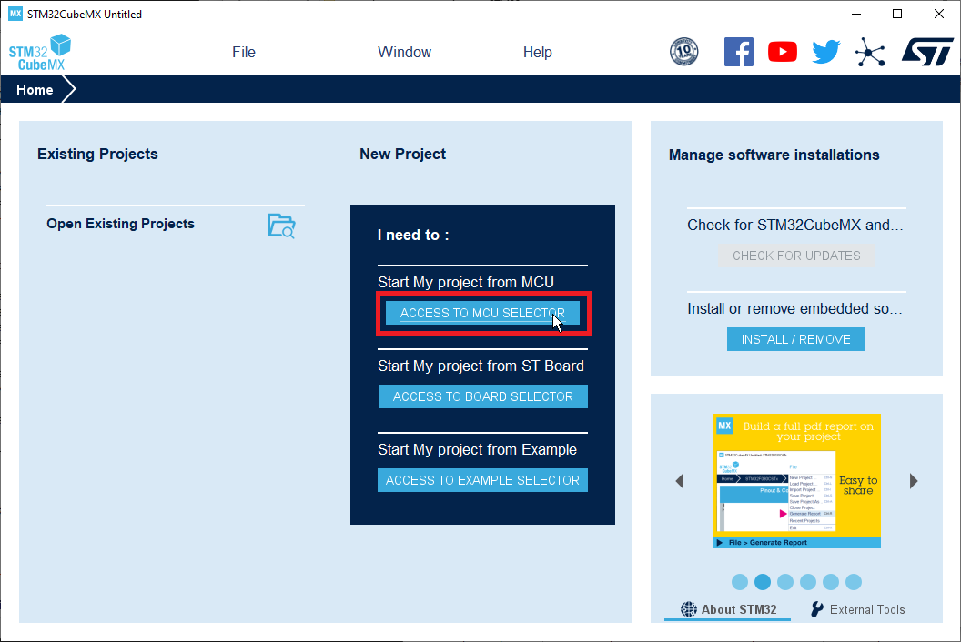Select the sixth carousel dot
This screenshot has width=961, height=642.
(853, 581)
